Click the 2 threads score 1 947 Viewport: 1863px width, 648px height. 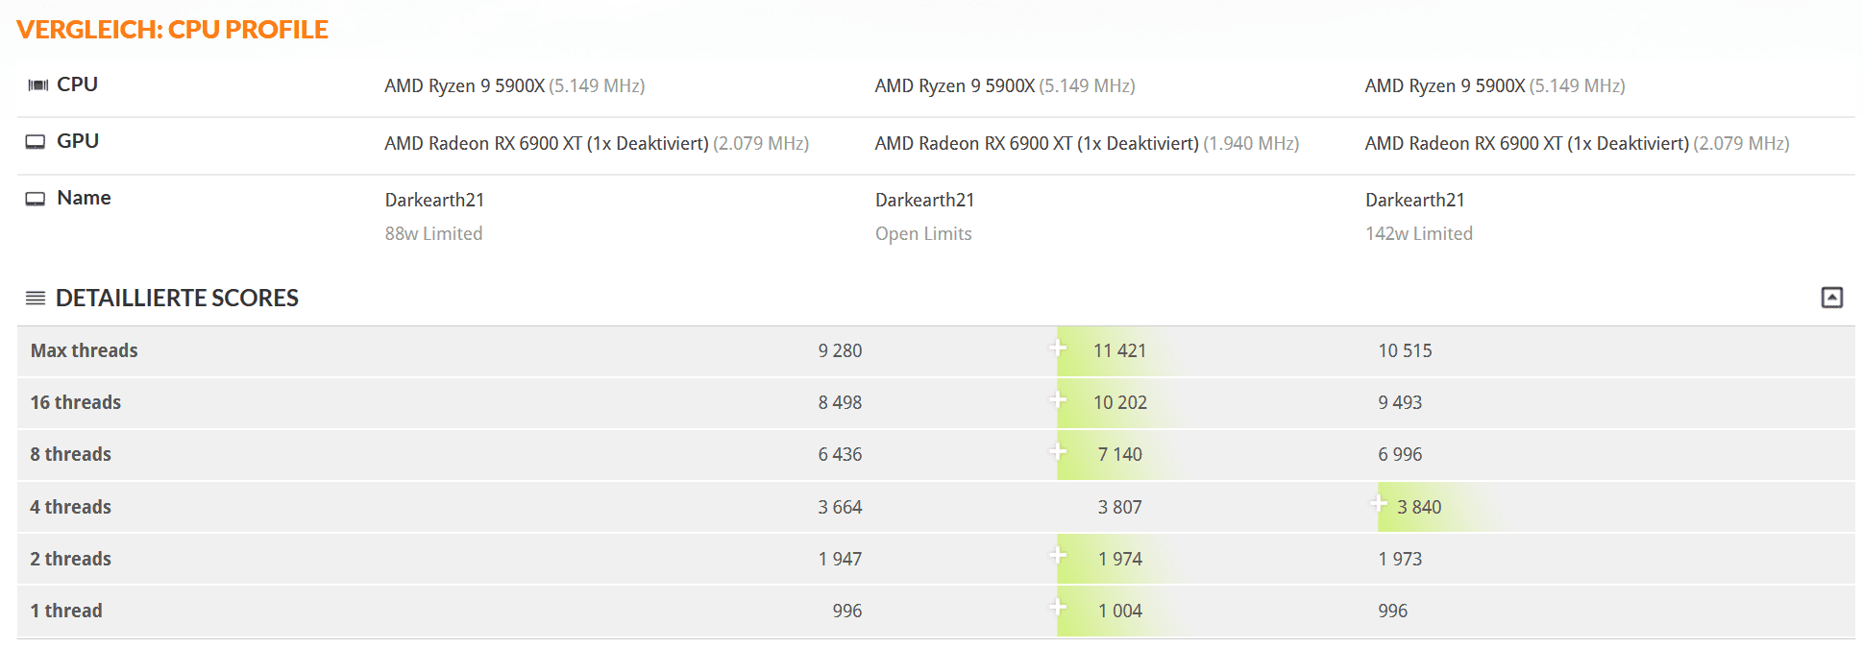(x=840, y=559)
